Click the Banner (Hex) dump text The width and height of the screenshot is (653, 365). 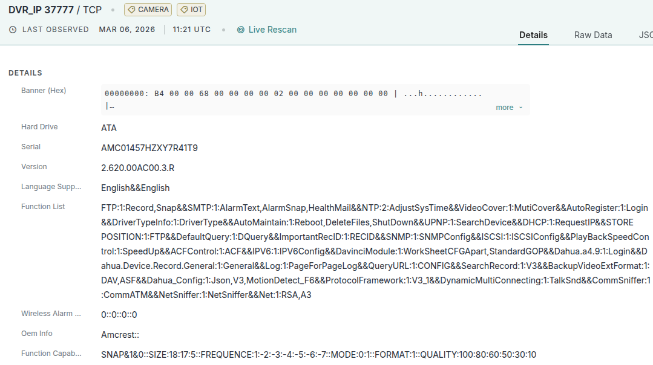click(x=293, y=94)
